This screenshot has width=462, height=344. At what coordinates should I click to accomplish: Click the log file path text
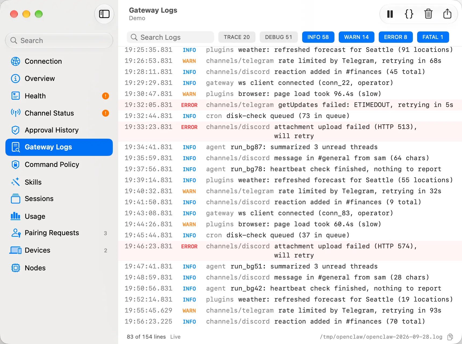(x=381, y=337)
